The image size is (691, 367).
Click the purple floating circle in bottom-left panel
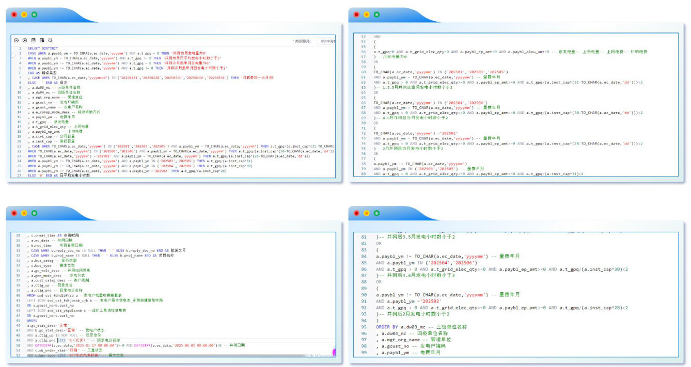pyautogui.click(x=335, y=353)
